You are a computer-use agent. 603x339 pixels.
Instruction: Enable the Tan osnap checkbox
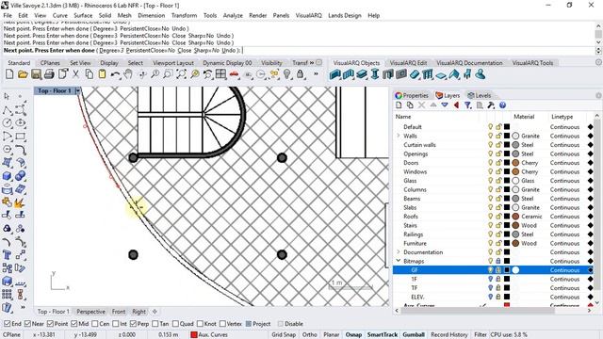(155, 324)
